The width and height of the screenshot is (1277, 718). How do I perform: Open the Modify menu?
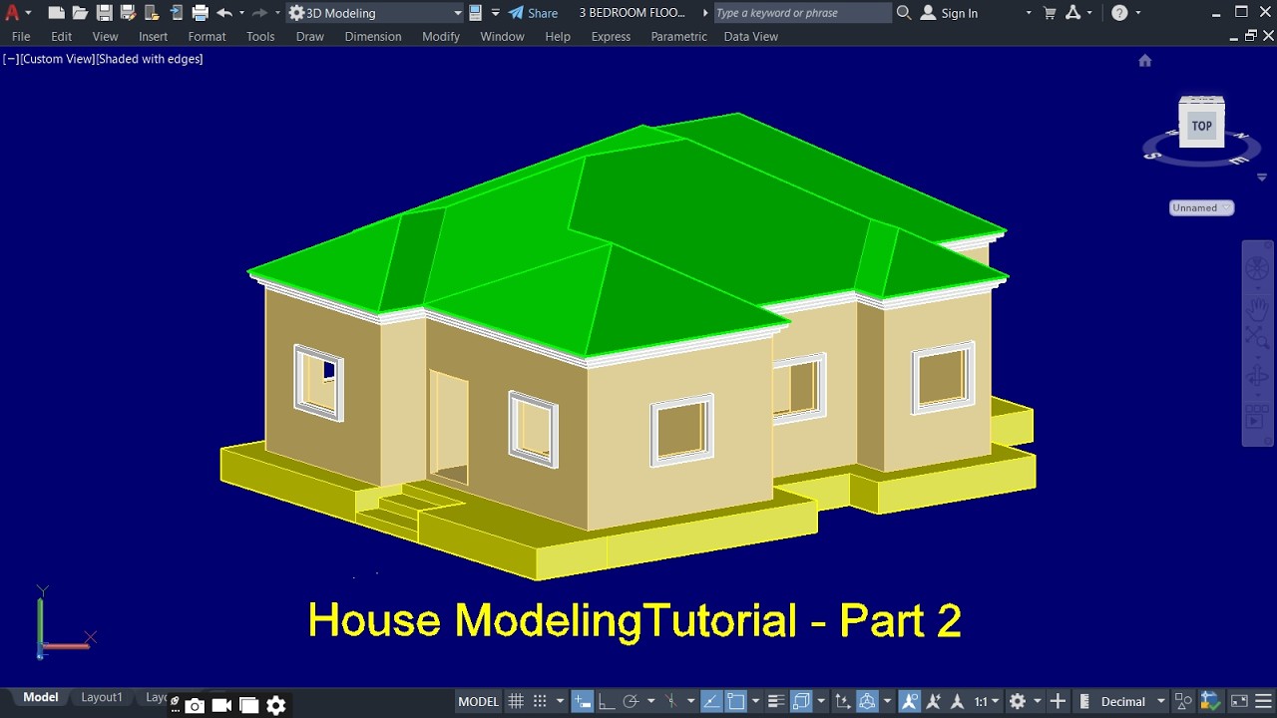point(441,36)
